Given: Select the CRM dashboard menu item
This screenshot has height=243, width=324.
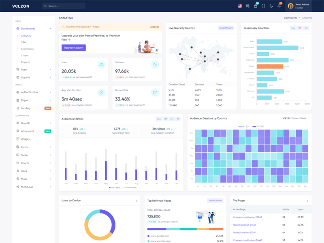Looking at the screenshot, I should coord(23,42).
